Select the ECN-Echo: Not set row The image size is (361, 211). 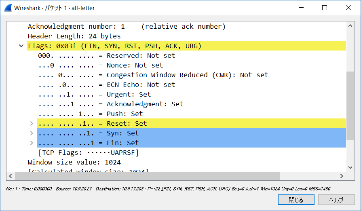click(x=107, y=84)
